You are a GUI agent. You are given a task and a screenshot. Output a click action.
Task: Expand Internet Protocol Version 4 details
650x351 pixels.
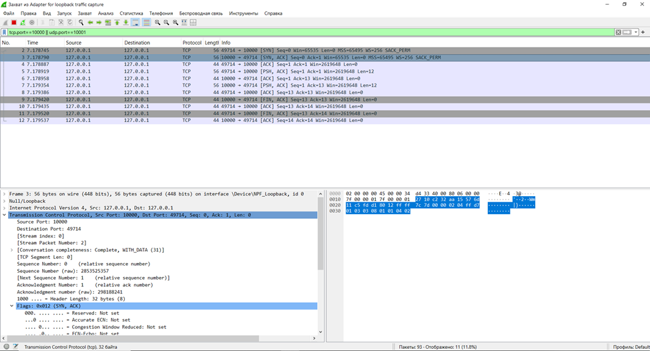pyautogui.click(x=5, y=208)
